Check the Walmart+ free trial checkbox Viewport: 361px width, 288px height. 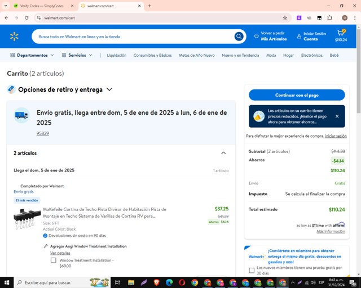point(252,271)
